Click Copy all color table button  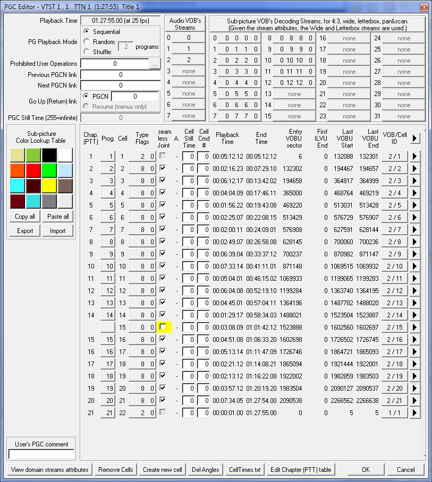[25, 217]
